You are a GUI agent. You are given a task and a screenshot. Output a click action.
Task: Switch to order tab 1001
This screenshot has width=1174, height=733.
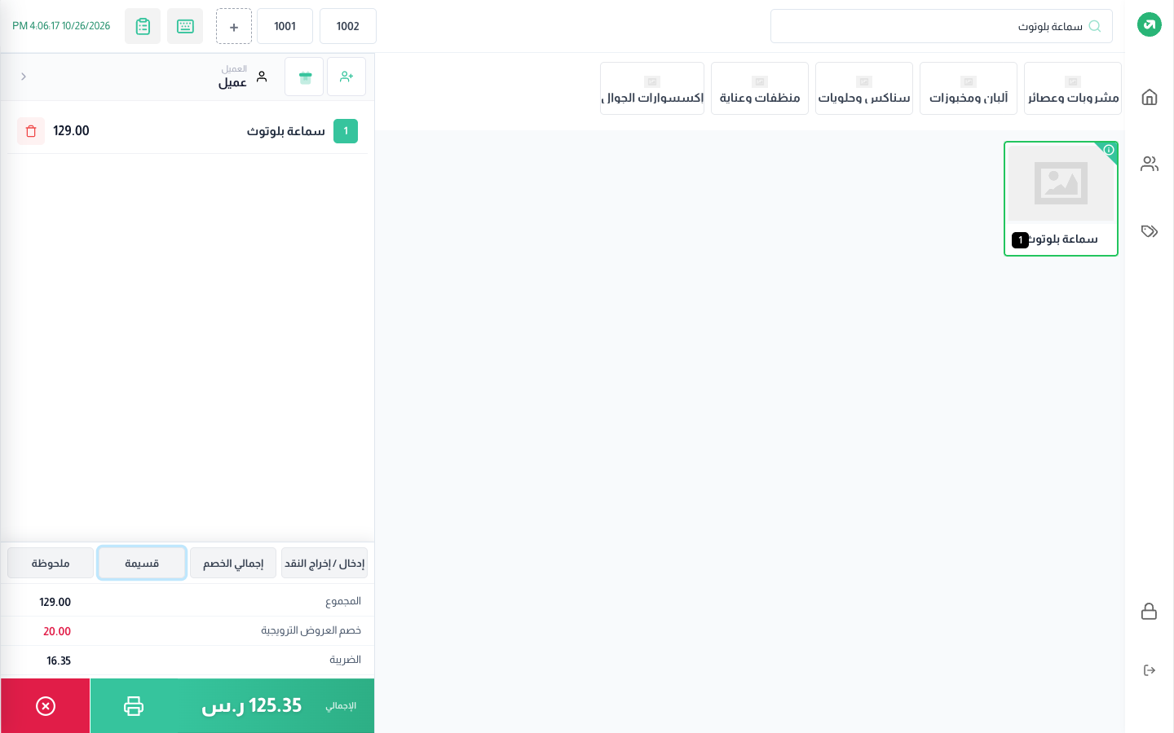[285, 26]
